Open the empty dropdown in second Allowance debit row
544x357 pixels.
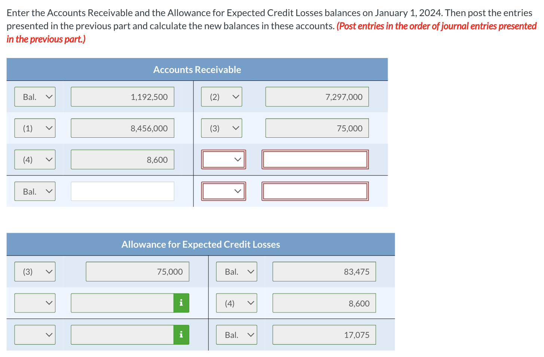pyautogui.click(x=35, y=303)
